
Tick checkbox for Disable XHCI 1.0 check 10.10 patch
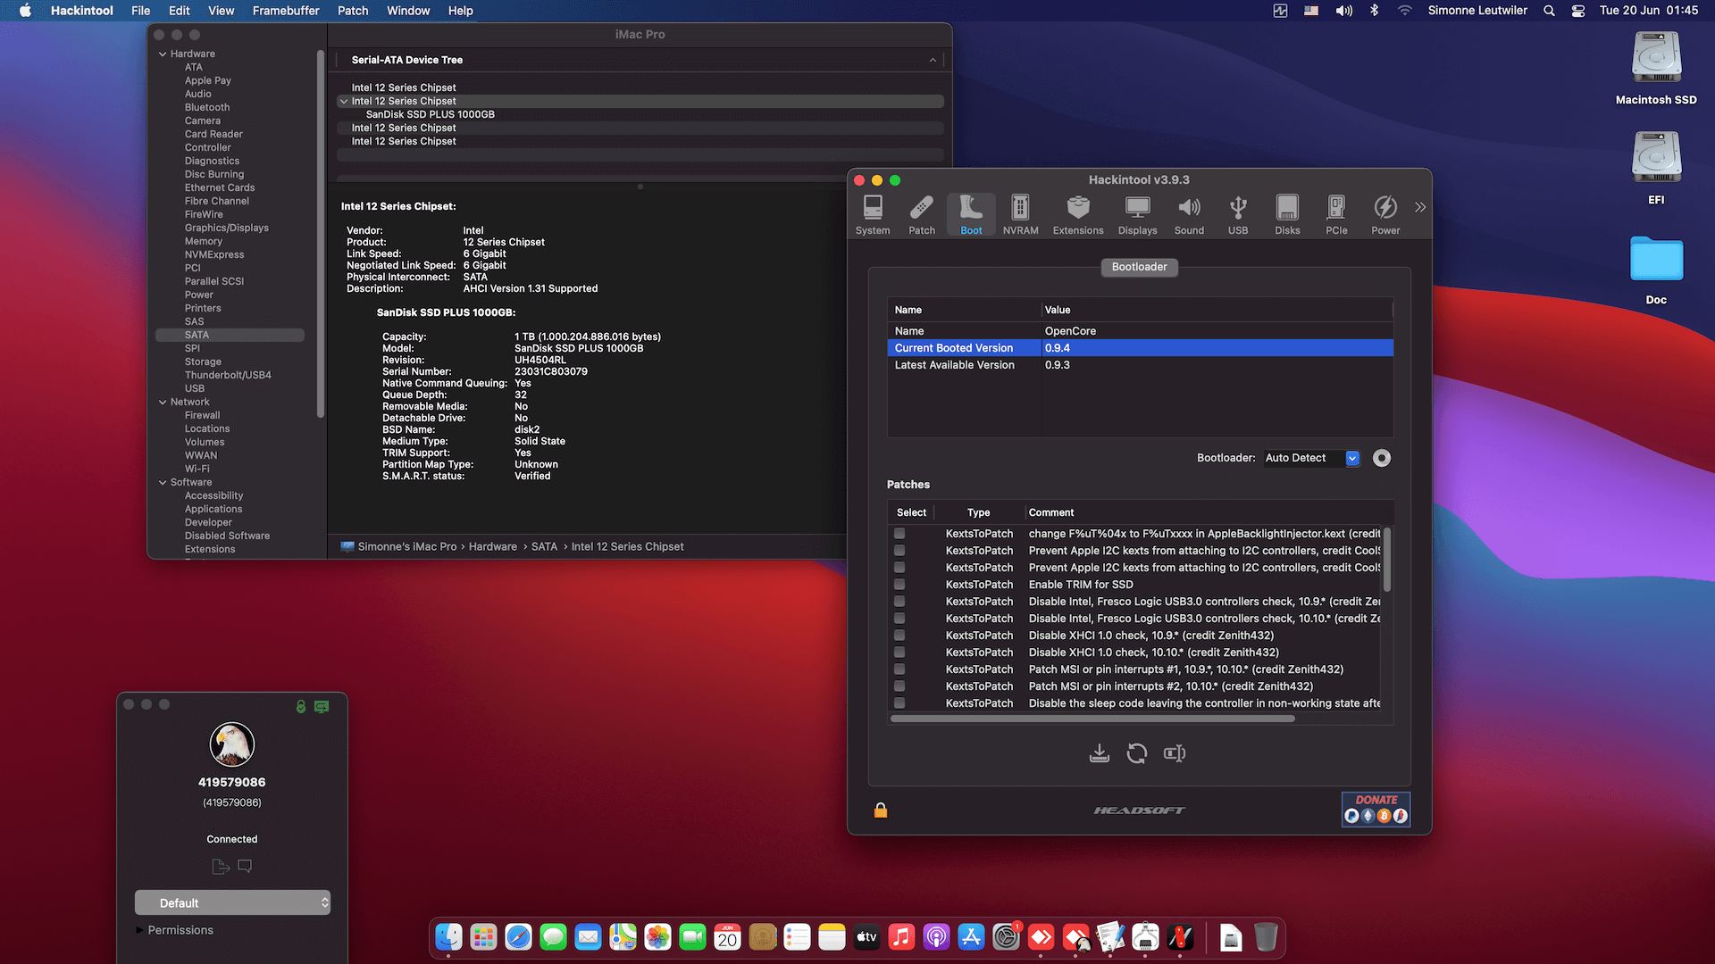[x=899, y=652]
